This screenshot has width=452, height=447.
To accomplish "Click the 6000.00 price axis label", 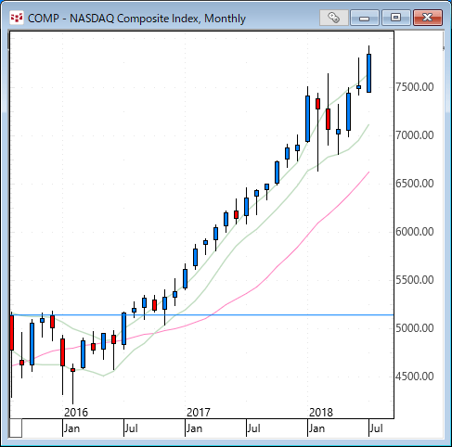I will pos(415,232).
